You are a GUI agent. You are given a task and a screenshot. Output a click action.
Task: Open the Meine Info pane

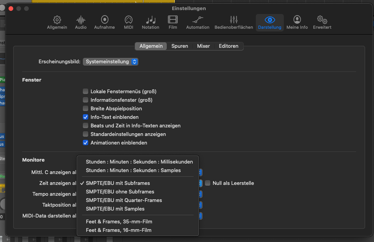[x=297, y=23]
